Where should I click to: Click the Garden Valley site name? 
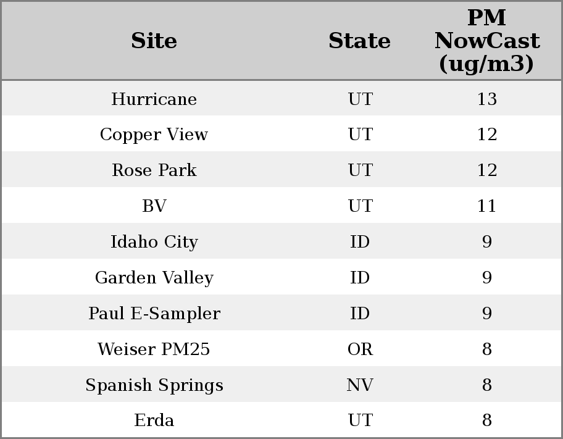click(154, 278)
